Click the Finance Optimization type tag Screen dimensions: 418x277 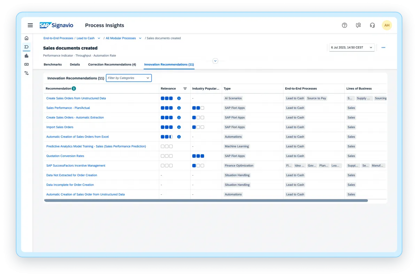[x=239, y=166]
